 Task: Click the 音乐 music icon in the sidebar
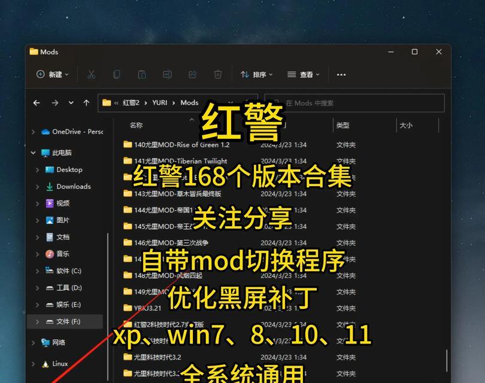[50, 254]
